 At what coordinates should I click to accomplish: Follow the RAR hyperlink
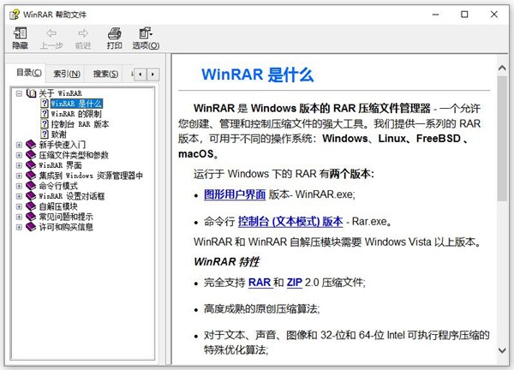coord(260,282)
